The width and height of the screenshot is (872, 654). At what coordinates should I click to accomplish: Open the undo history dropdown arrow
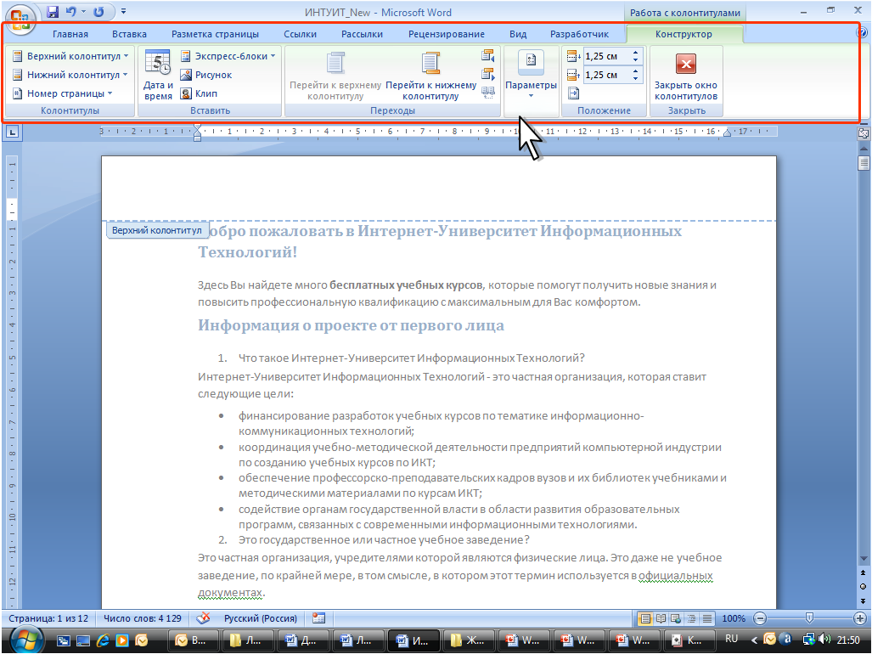pyautogui.click(x=83, y=12)
